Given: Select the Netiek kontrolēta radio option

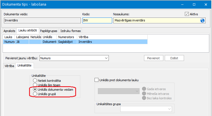Looking at the screenshot, I should 35,81.
